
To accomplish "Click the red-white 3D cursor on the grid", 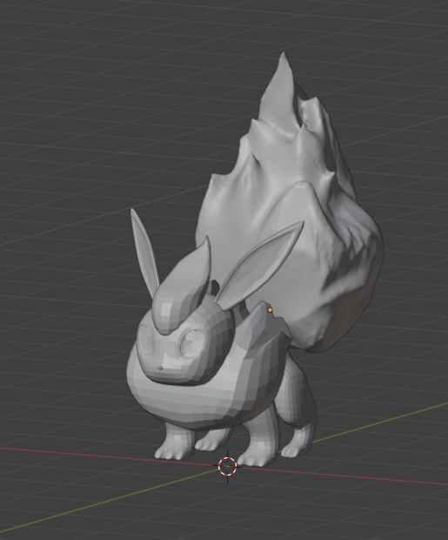I will coord(227,466).
